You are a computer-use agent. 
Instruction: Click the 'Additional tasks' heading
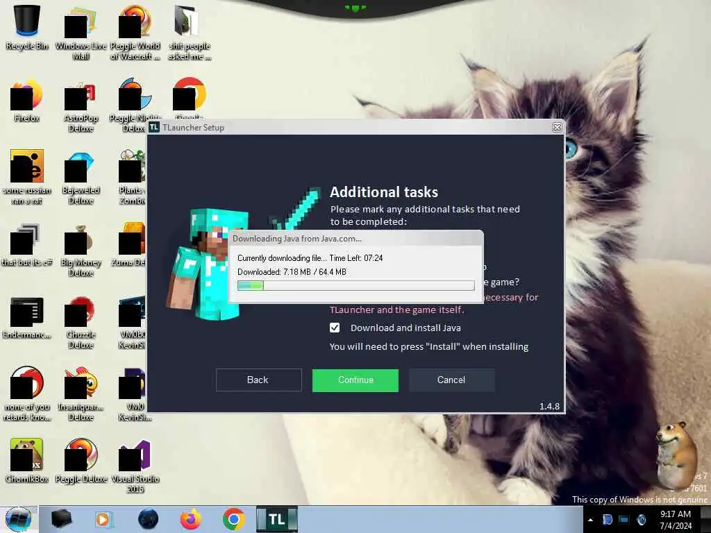coord(384,192)
